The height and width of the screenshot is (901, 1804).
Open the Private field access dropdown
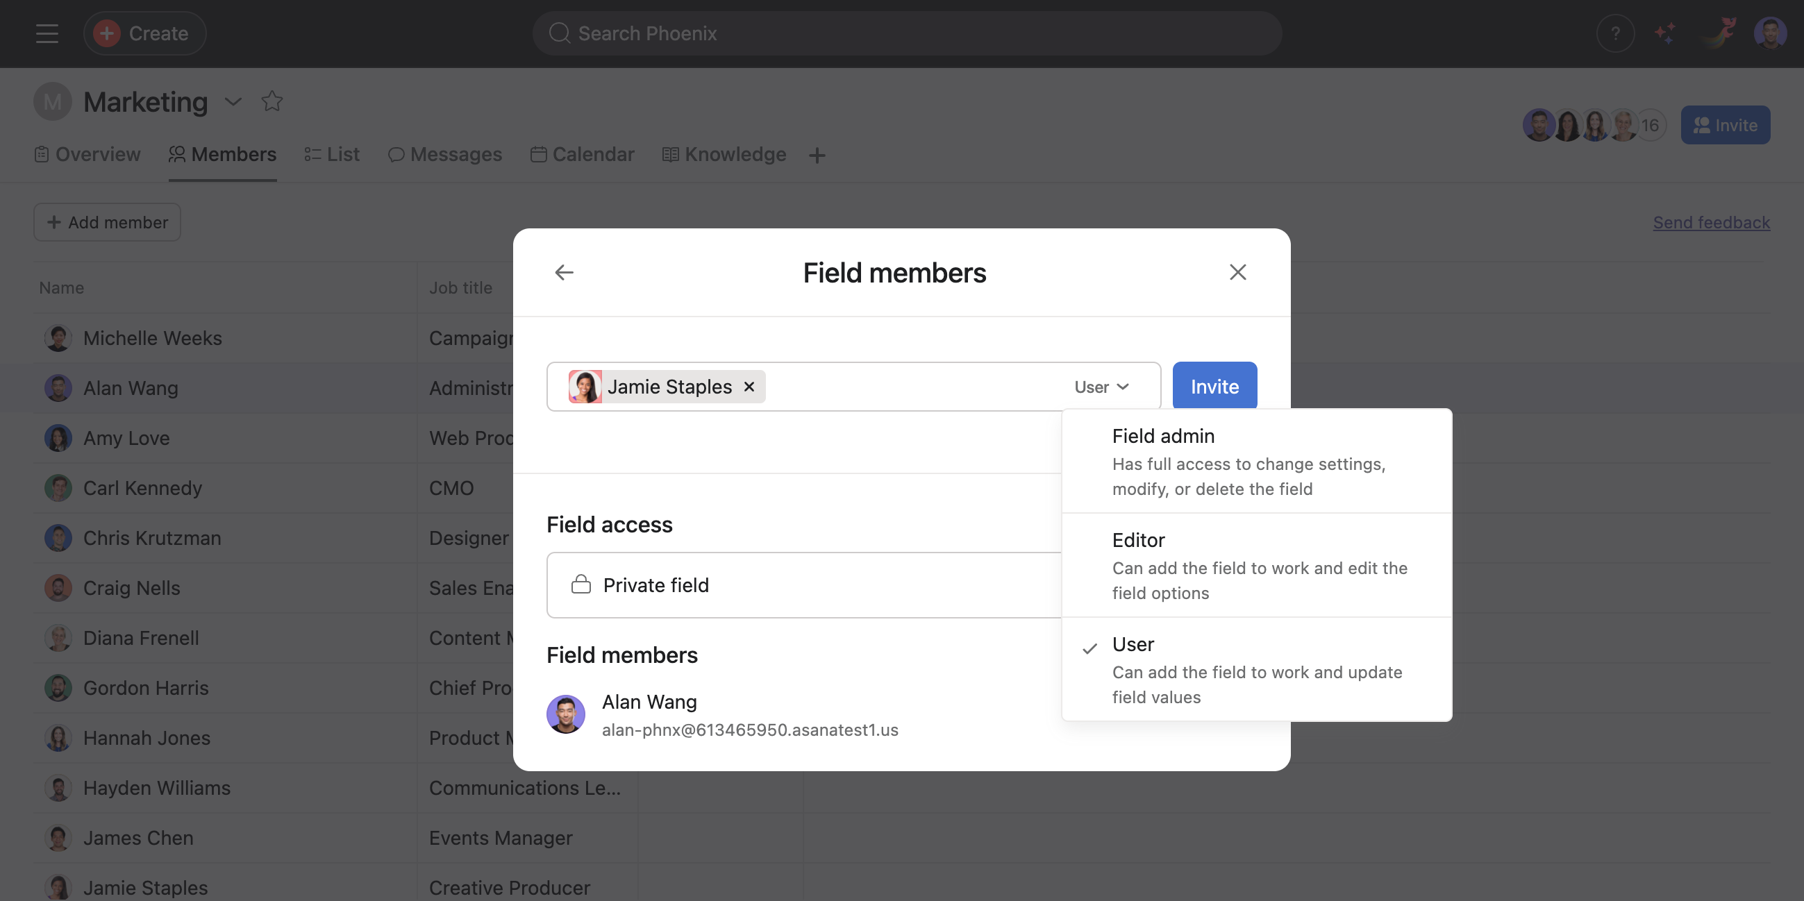coord(803,584)
